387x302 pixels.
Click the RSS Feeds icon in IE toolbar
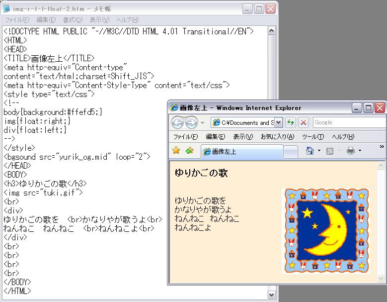330,151
